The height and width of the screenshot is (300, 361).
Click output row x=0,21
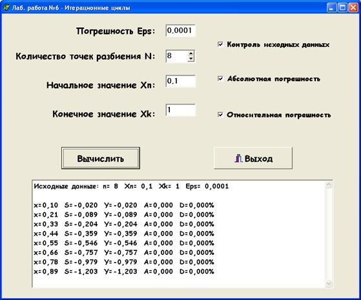pyautogui.click(x=124, y=214)
